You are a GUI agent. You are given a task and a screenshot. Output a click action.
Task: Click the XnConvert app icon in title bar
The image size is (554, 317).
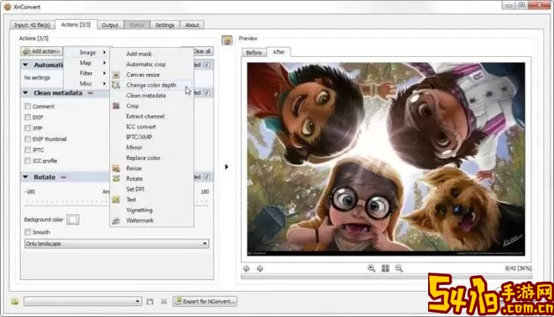click(x=8, y=7)
